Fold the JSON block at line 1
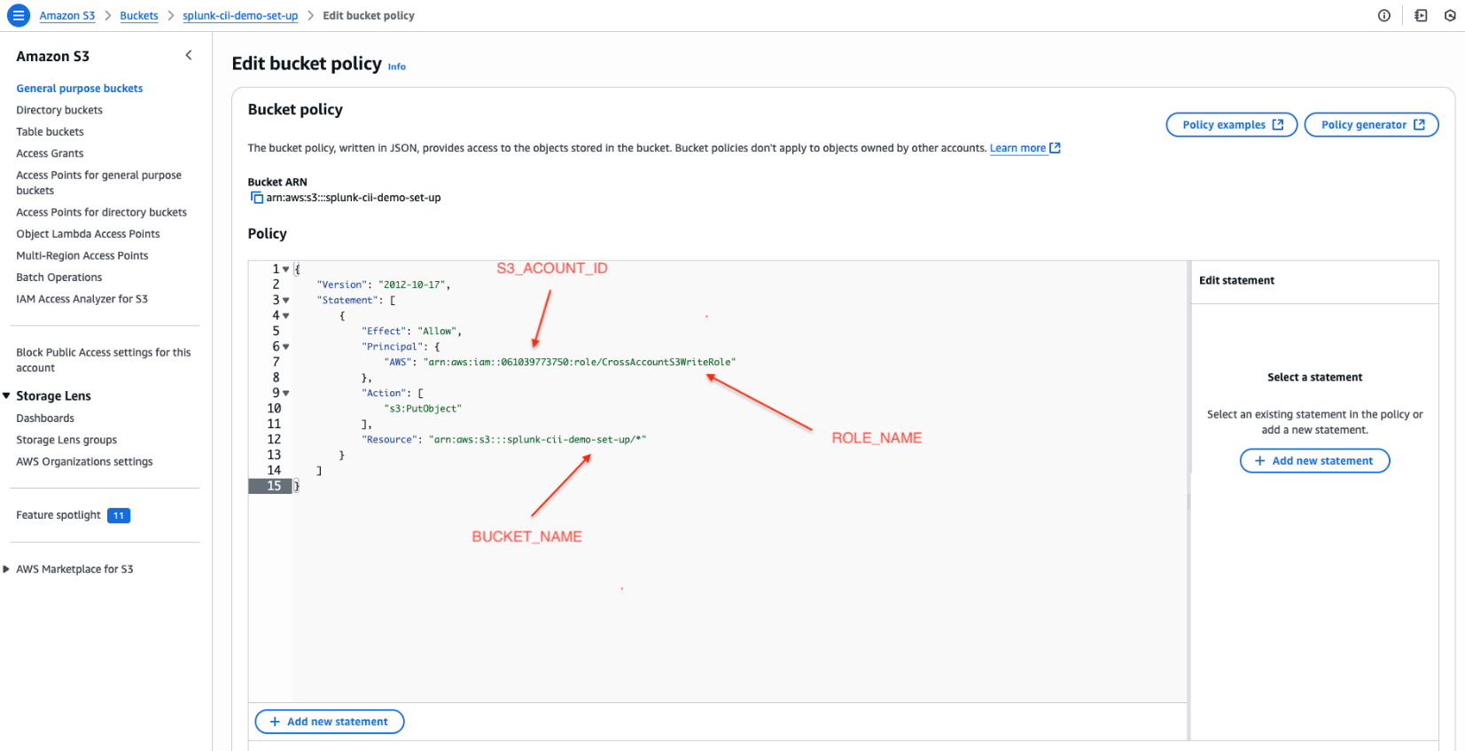The width and height of the screenshot is (1465, 751). pyautogui.click(x=285, y=270)
